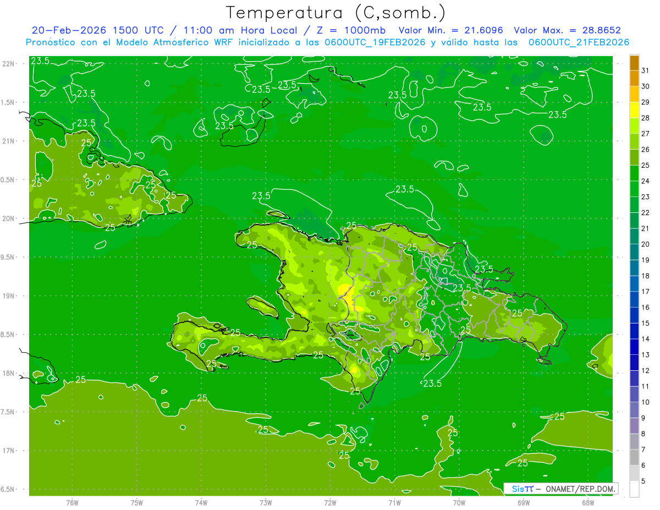Click the 0600UTC_21FEB2026 valid-until time
This screenshot has width=660, height=510.
579,42
